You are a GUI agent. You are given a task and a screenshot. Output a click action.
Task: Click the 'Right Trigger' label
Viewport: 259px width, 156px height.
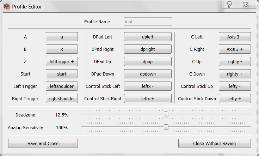pyautogui.click(x=25, y=99)
